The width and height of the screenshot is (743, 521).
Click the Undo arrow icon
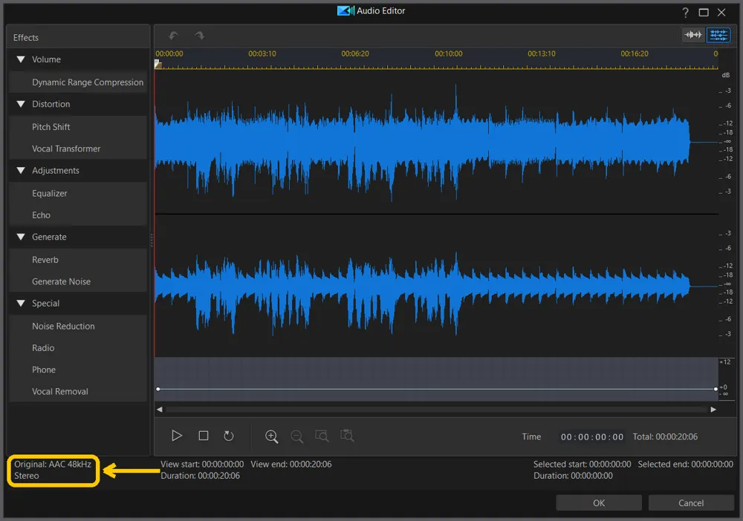coord(173,36)
